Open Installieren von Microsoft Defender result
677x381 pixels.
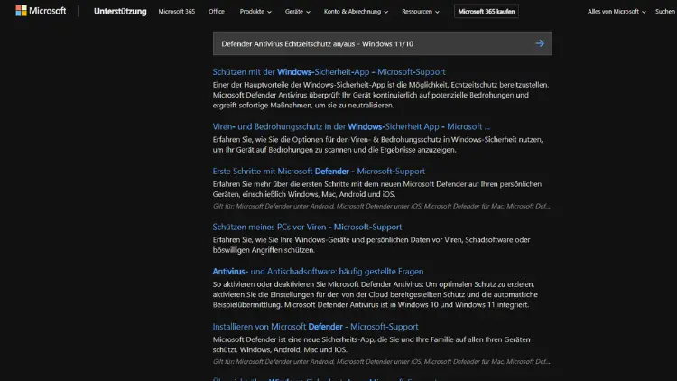click(315, 327)
